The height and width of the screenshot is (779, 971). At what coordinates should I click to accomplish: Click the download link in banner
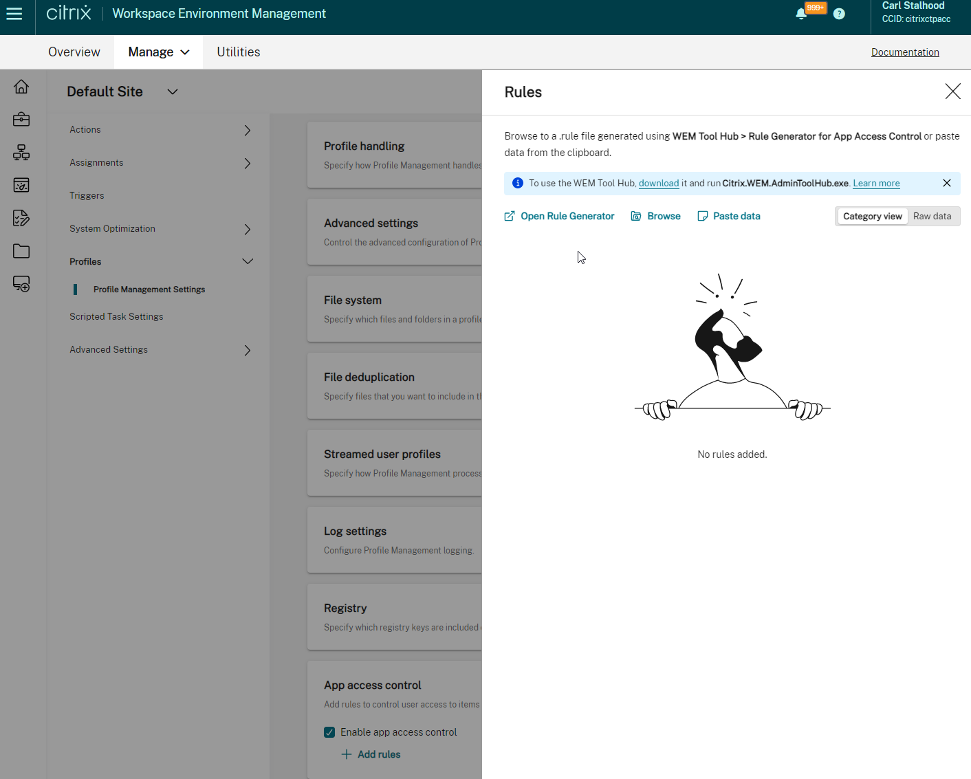659,183
